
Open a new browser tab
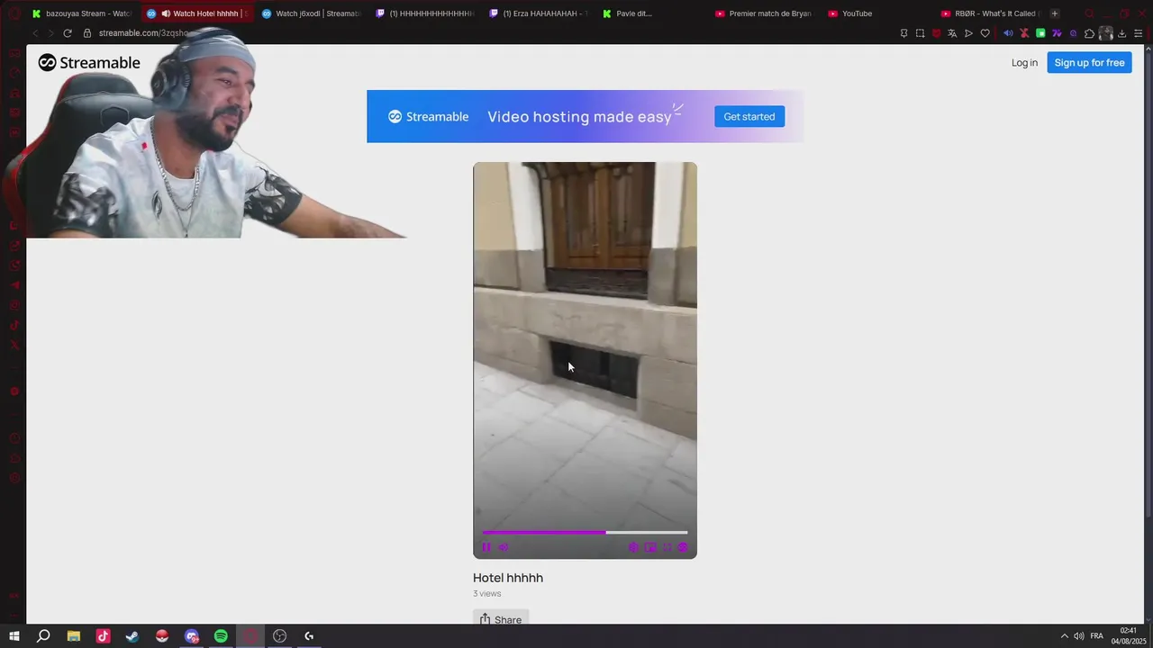click(1055, 13)
